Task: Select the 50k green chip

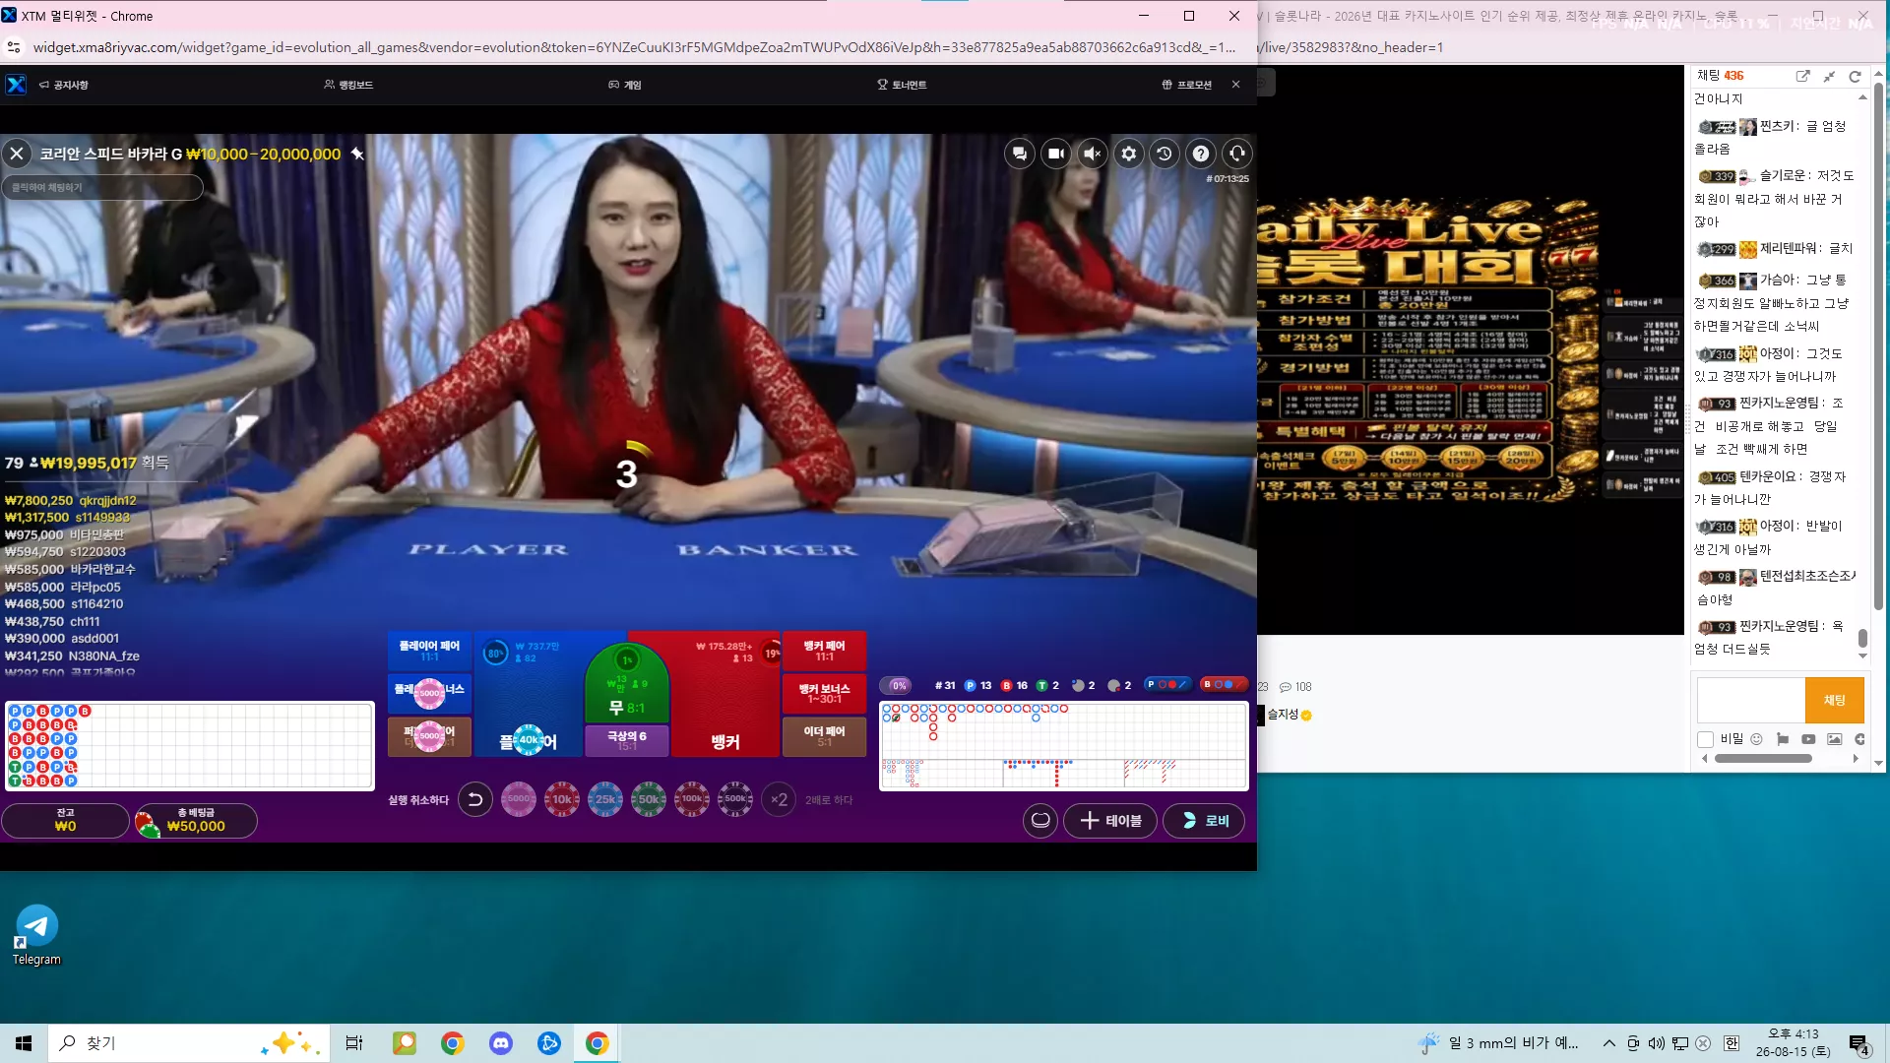Action: pos(649,799)
